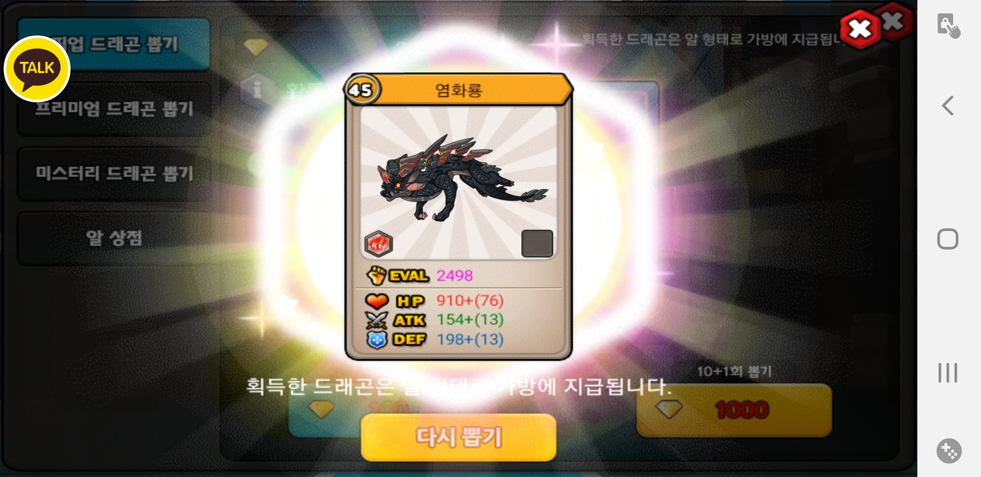Tap the Android back arrow
The width and height of the screenshot is (981, 477).
pos(947,106)
